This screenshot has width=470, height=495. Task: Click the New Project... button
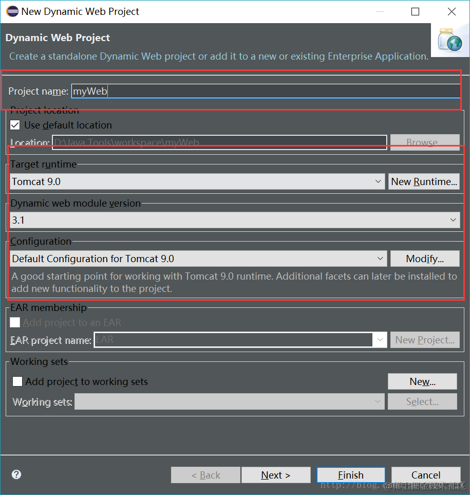425,340
